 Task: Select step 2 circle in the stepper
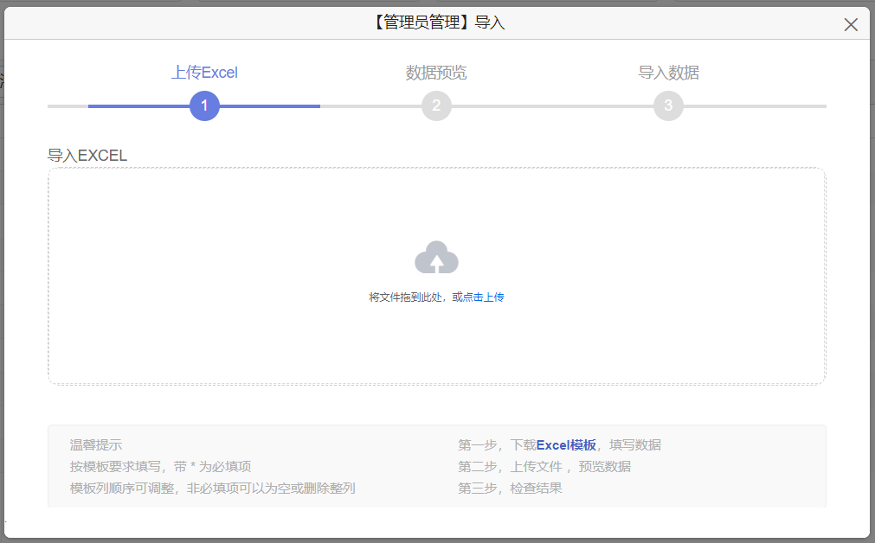436,105
